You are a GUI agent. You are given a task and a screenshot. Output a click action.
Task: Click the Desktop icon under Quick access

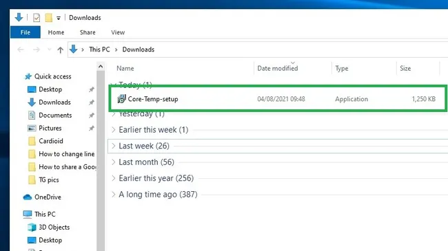[x=32, y=89]
